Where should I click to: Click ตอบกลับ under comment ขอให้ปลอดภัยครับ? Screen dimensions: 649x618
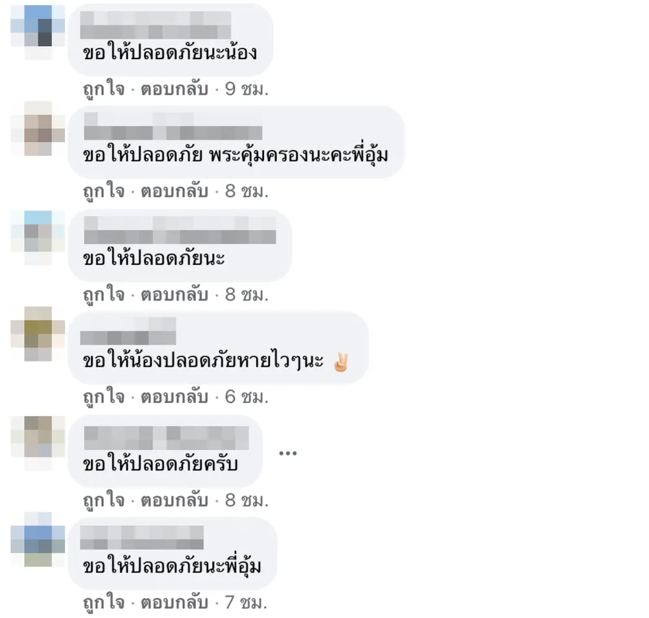[174, 500]
